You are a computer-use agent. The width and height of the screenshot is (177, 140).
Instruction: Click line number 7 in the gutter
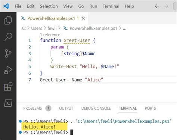29,80
